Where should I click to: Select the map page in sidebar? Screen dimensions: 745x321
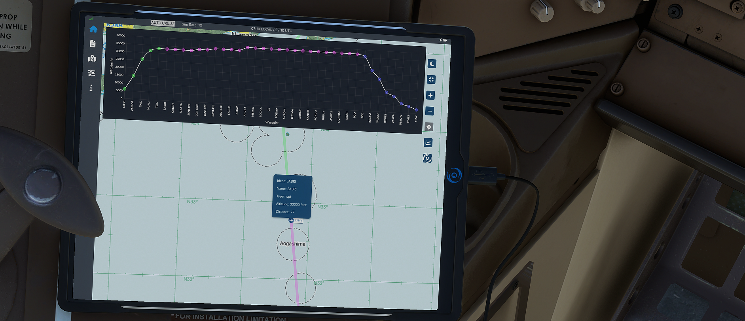point(92,59)
